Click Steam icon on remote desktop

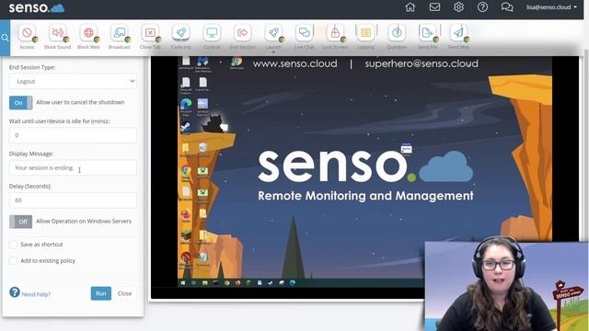point(186,127)
